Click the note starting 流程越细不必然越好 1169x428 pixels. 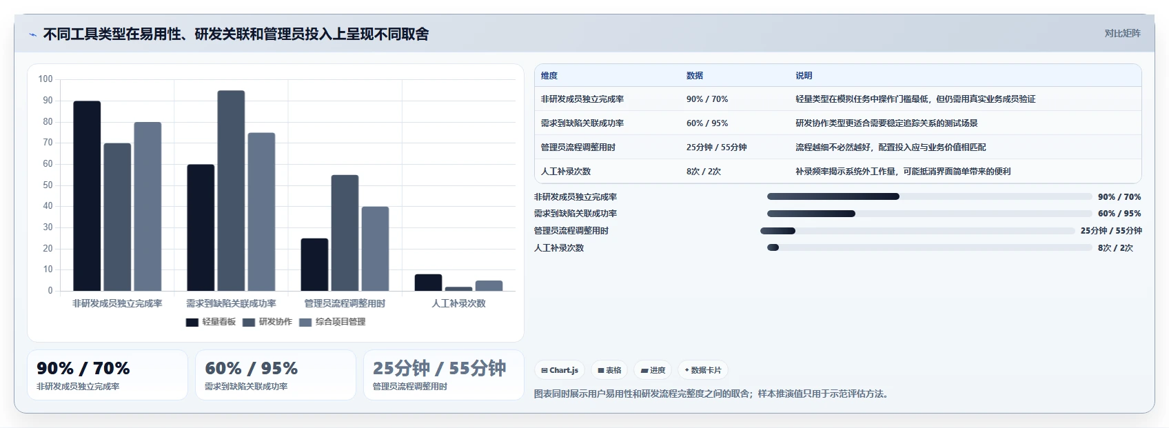(x=891, y=147)
